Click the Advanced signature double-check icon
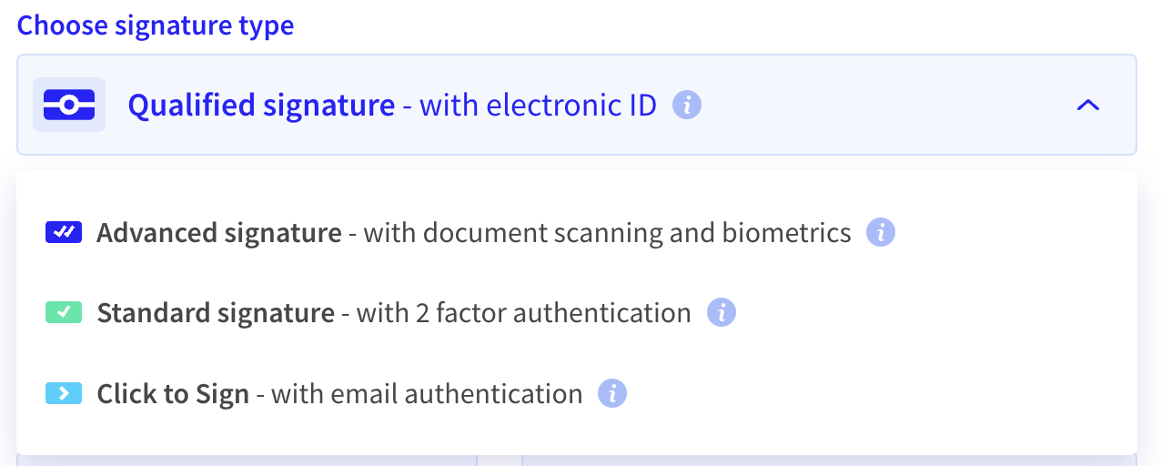 click(x=64, y=233)
